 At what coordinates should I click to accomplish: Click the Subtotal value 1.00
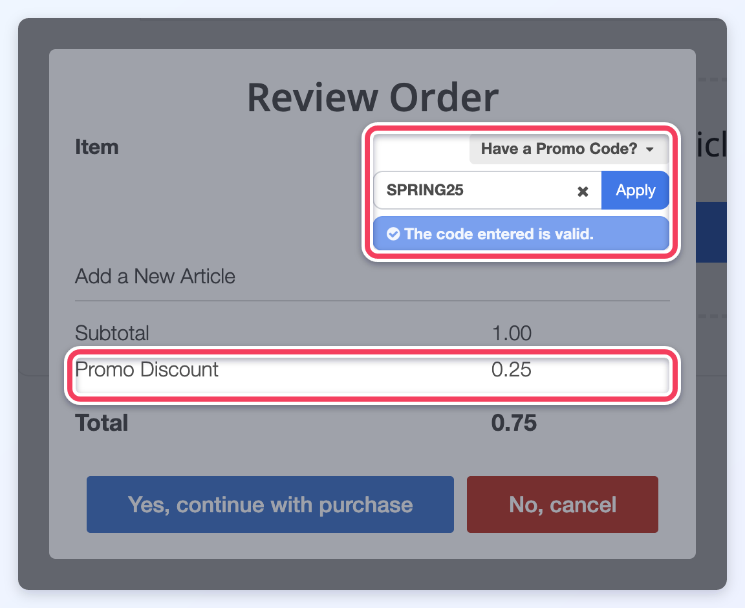pos(512,332)
